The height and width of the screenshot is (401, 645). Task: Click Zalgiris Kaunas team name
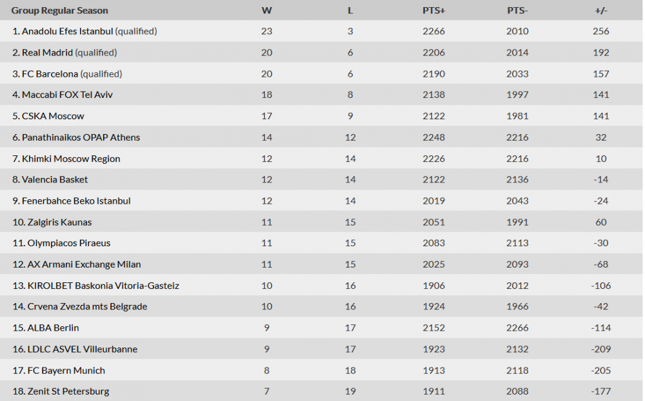click(x=59, y=222)
